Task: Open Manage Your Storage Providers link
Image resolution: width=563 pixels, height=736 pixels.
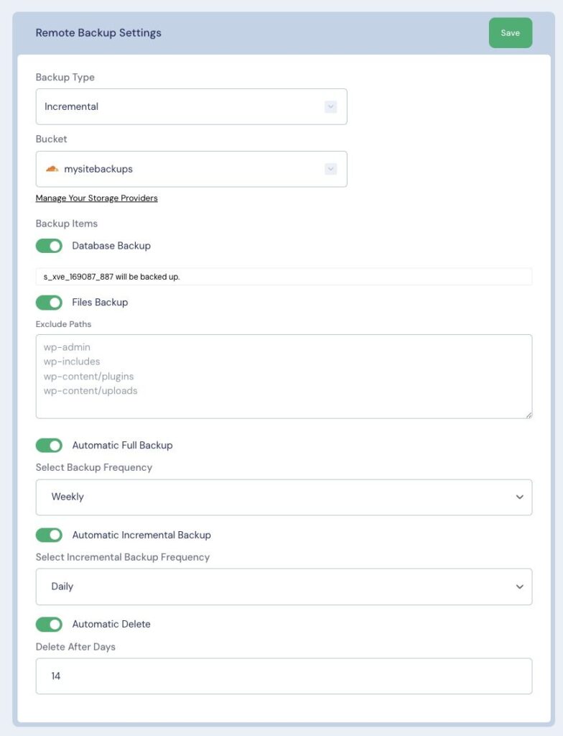Action: coord(96,198)
